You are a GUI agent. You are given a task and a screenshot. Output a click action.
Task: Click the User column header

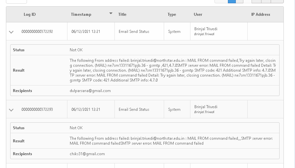coord(198,14)
